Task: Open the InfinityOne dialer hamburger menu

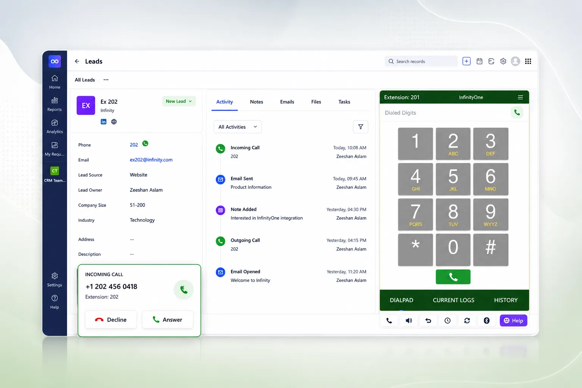Action: [x=520, y=97]
